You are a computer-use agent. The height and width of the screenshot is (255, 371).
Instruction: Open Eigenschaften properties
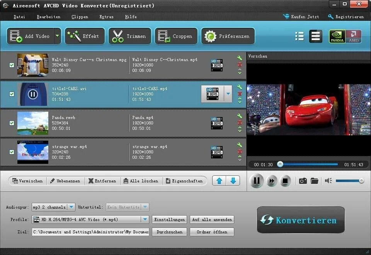184,181
